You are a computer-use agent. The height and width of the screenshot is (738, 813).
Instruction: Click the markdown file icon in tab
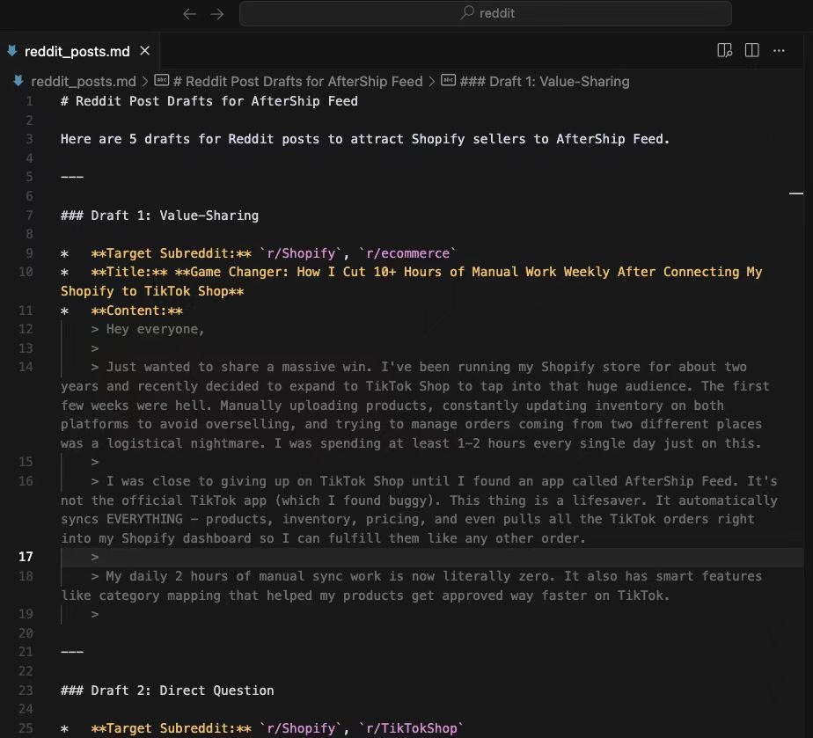coord(12,51)
